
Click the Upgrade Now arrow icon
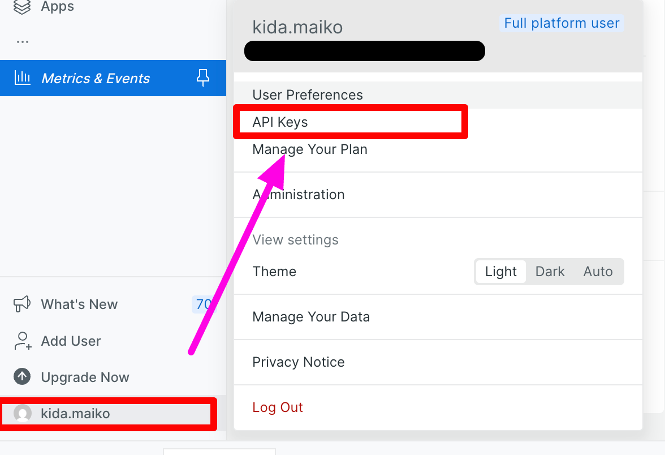pyautogui.click(x=22, y=376)
